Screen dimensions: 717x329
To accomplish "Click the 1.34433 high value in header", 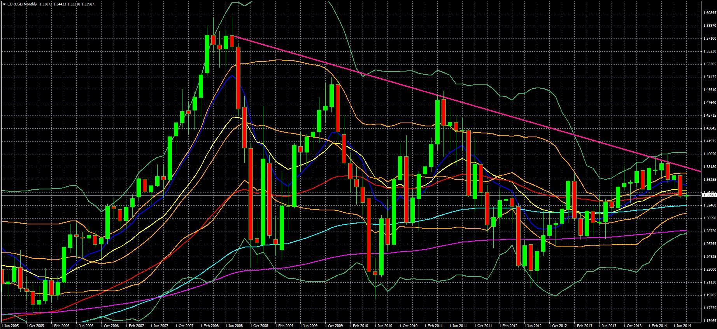I will (61, 4).
